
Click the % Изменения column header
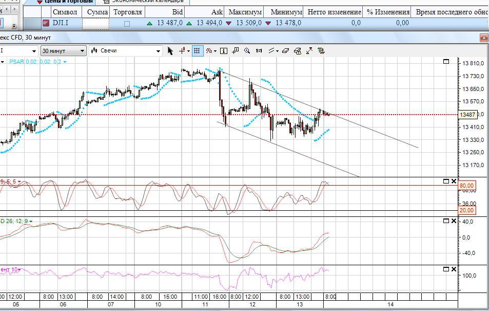pos(387,12)
